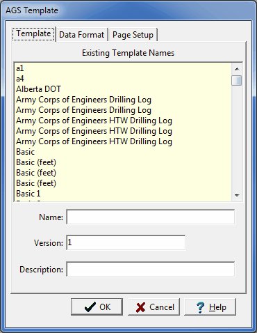This screenshot has height=333, width=257.
Task: Open Help with the question mark button
Action: tap(210, 307)
